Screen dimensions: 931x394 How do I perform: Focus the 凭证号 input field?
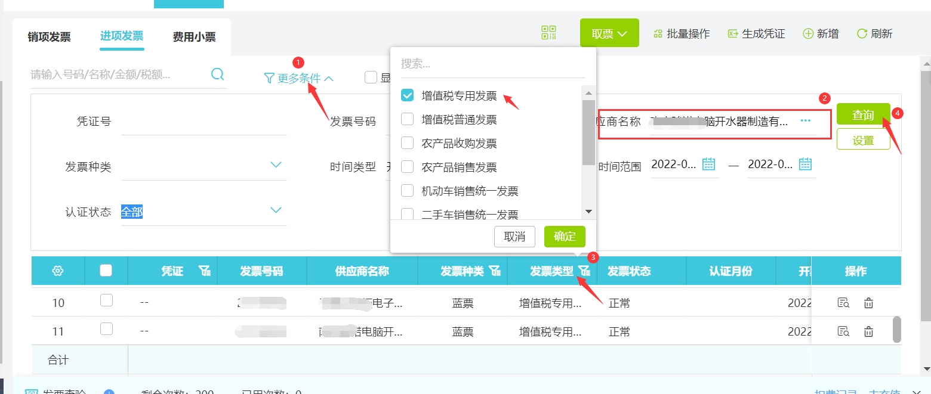[x=204, y=122]
